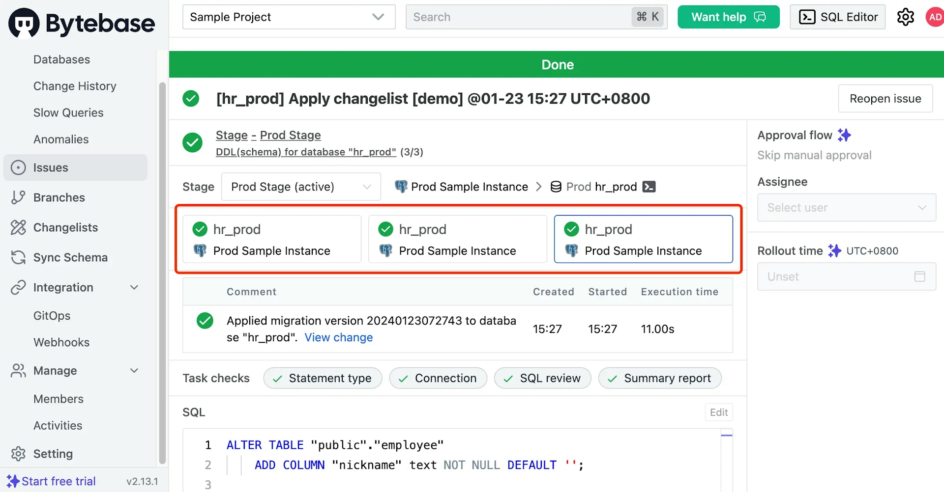Open Activities page
The image size is (944, 492).
pyautogui.click(x=58, y=426)
